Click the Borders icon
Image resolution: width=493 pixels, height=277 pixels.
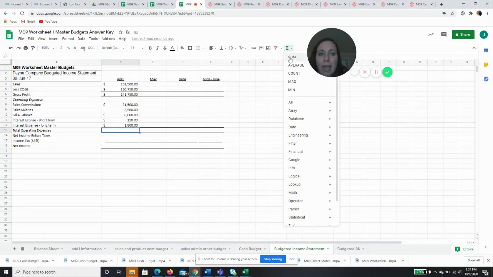pos(190,48)
